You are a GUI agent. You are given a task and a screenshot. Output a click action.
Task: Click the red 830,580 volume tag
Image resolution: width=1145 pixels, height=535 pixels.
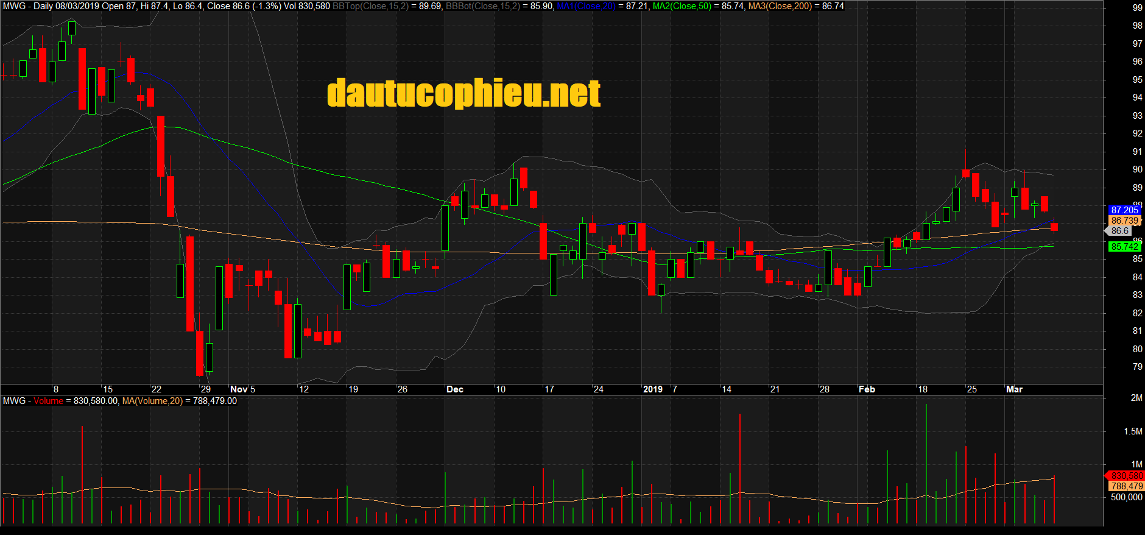coord(1126,476)
